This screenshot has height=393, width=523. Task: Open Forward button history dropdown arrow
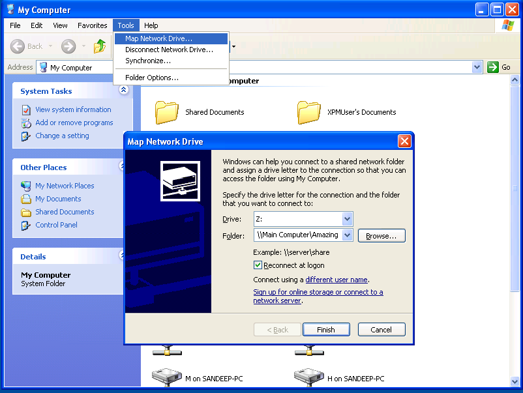pyautogui.click(x=83, y=46)
